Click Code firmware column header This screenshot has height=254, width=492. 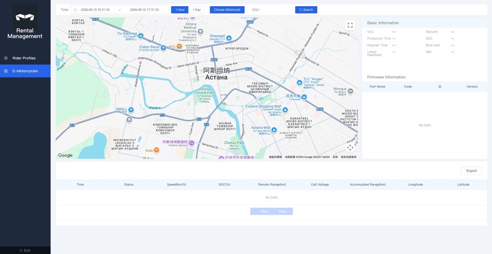pyautogui.click(x=408, y=87)
